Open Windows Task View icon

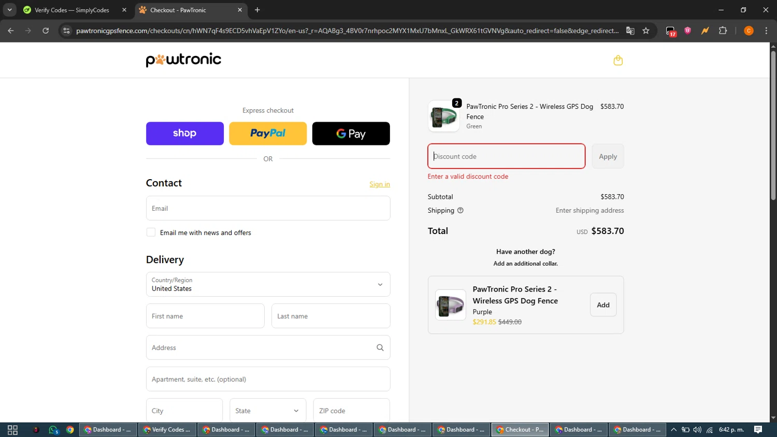13,430
